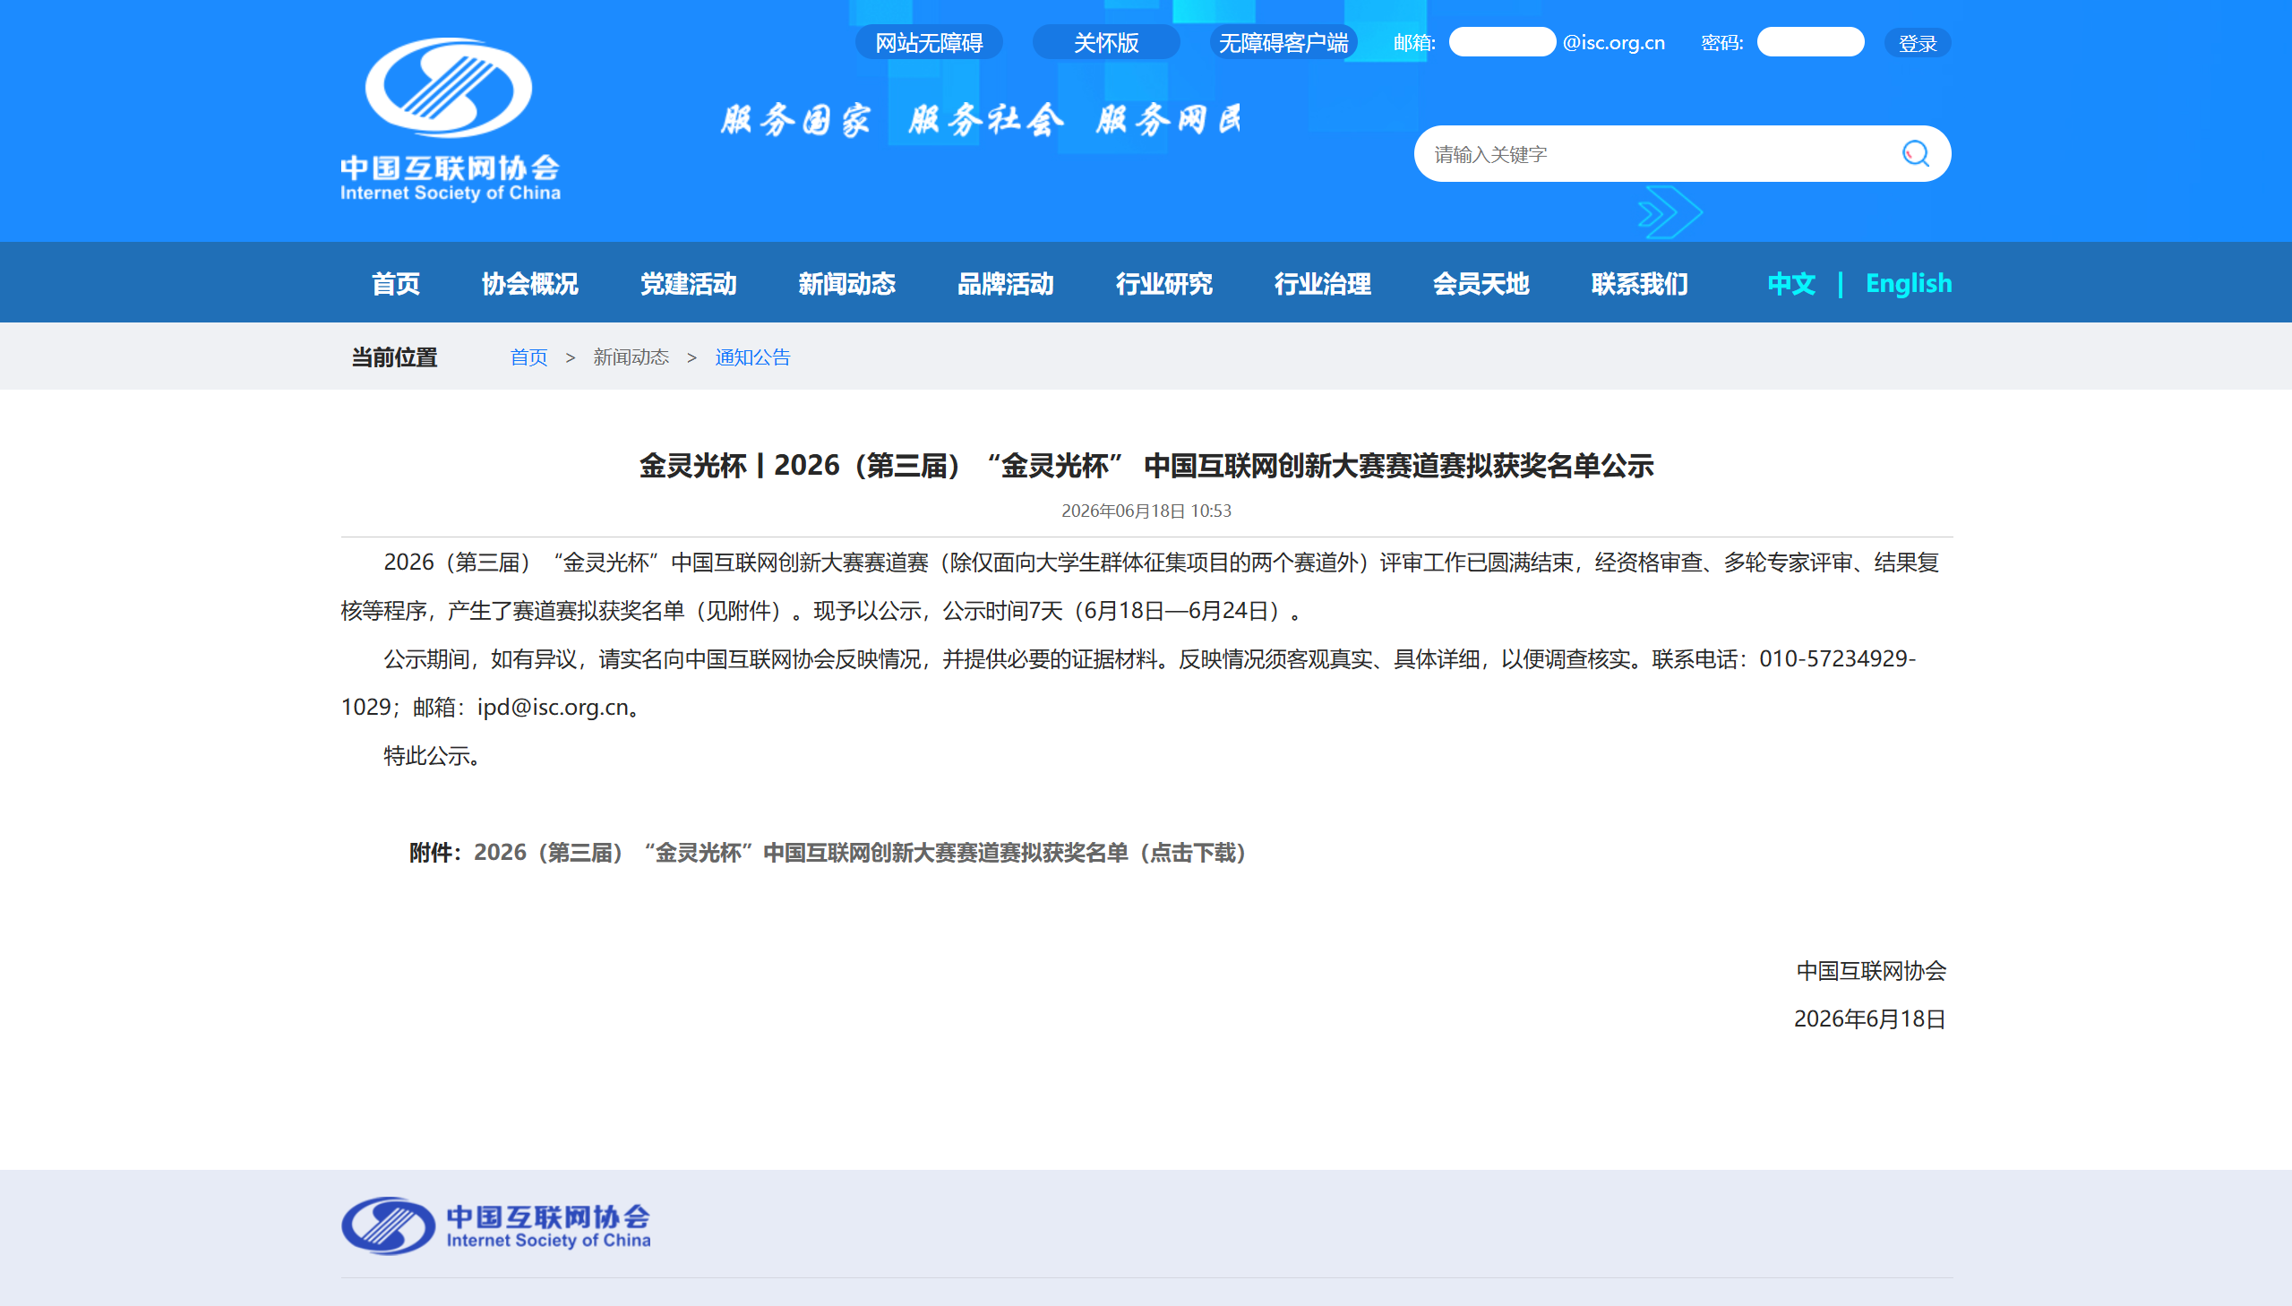Click the 服务国家 服务社会 服务网民 slogan
This screenshot has width=2292, height=1306.
click(981, 119)
